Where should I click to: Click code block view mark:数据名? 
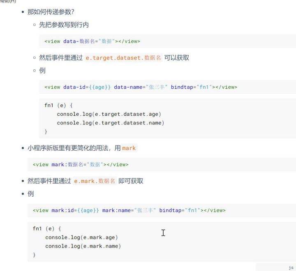point(81,165)
